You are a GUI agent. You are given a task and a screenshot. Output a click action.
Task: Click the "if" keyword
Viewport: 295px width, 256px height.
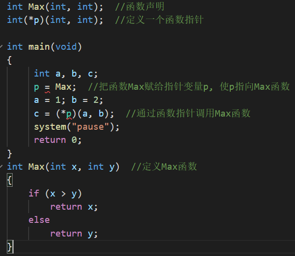[34, 194]
